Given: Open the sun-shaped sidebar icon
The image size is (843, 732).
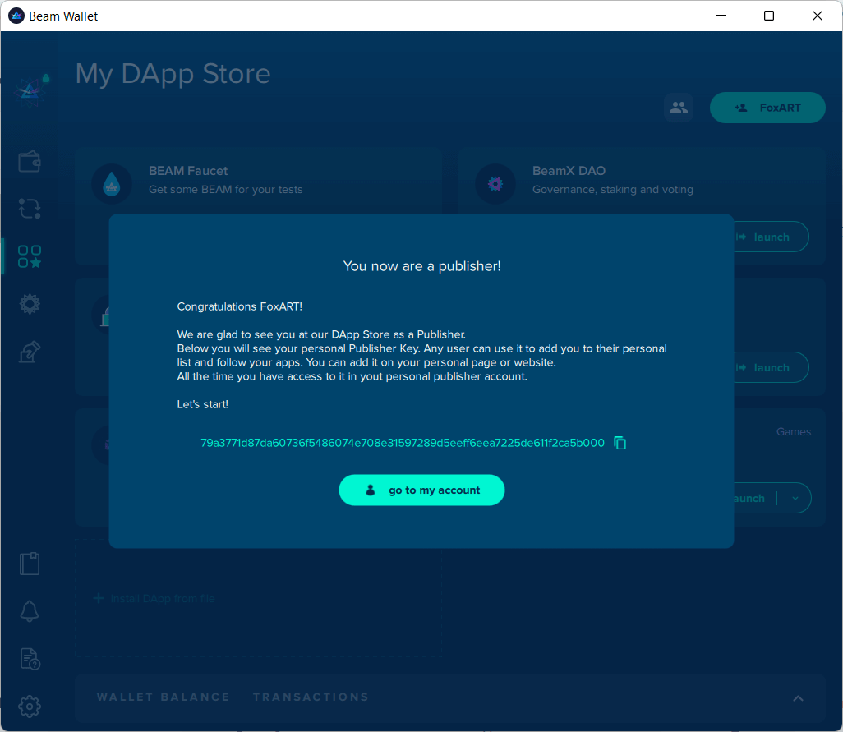Looking at the screenshot, I should click(x=30, y=304).
